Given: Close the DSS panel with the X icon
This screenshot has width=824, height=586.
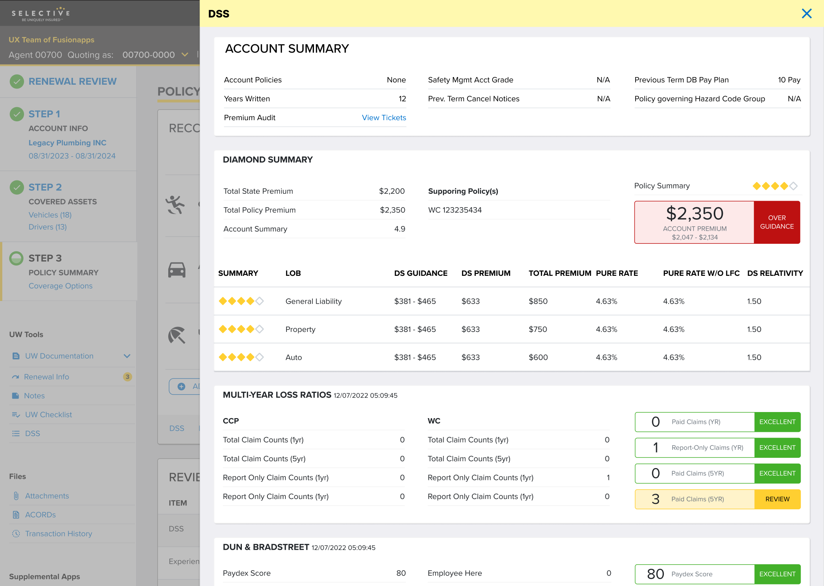Looking at the screenshot, I should tap(806, 14).
